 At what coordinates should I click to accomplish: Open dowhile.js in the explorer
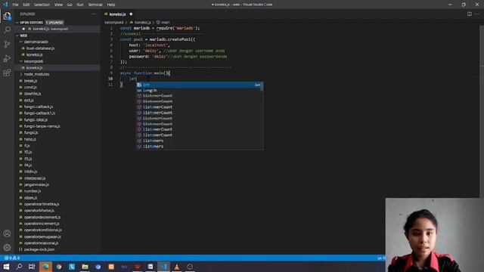click(x=33, y=94)
